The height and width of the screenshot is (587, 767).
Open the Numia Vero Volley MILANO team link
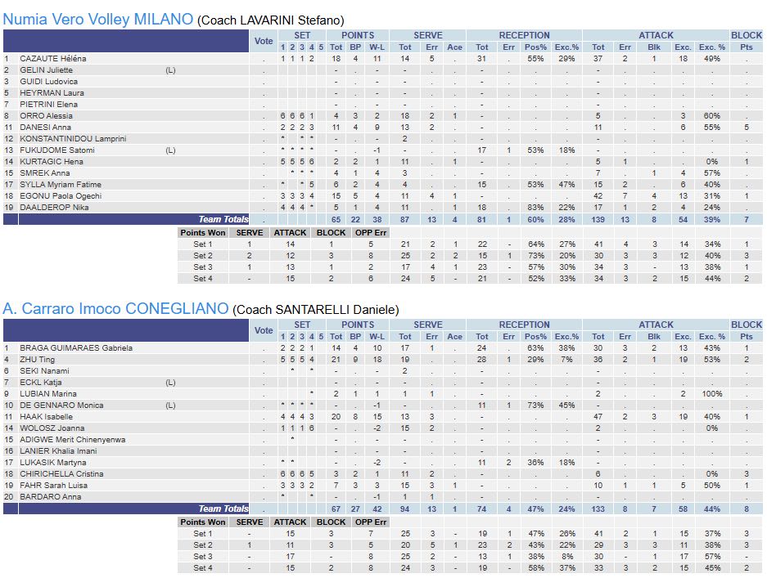coord(98,19)
